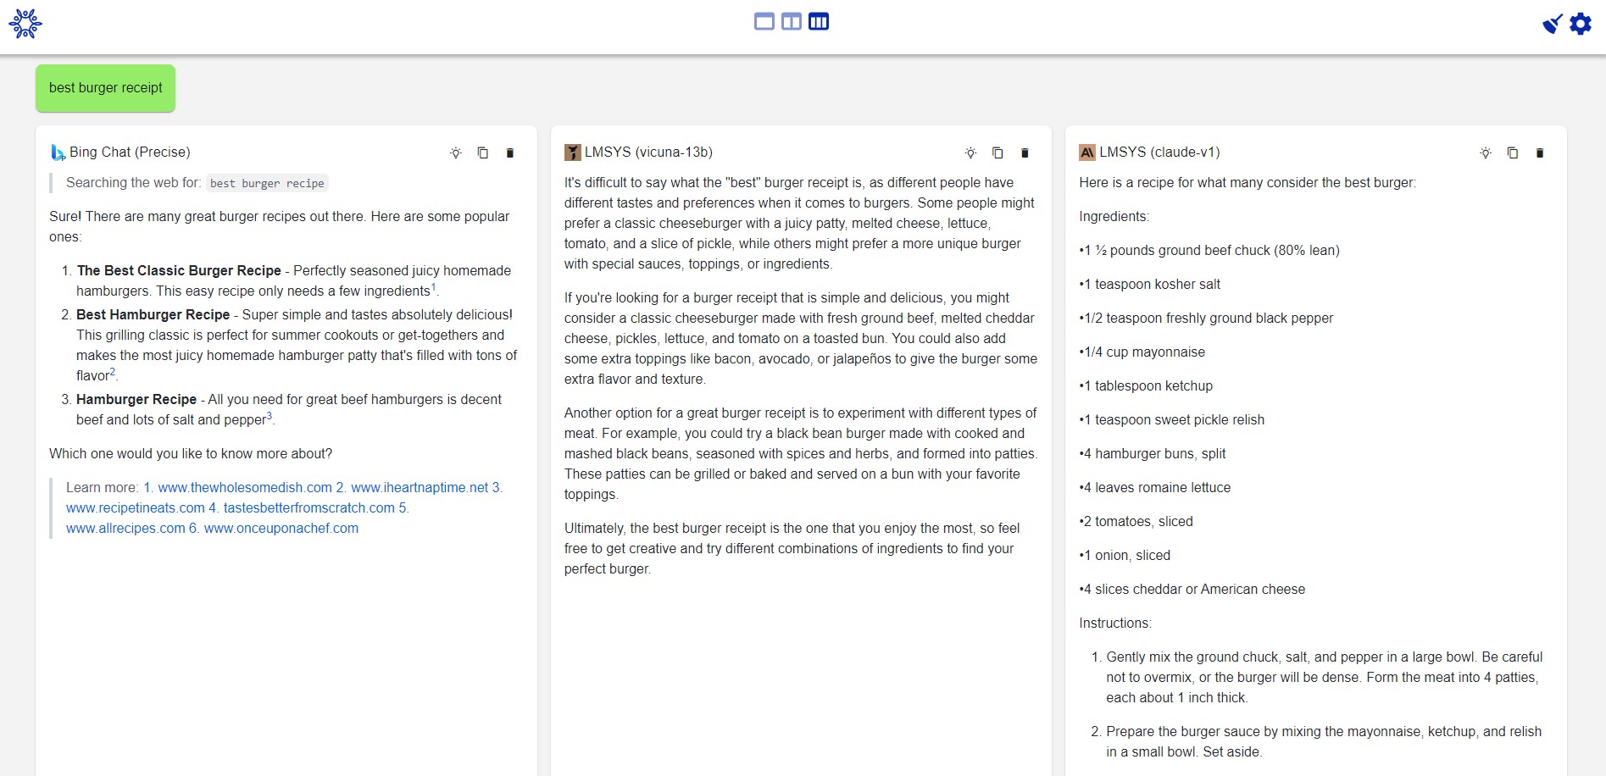Copy the Bing Chat (Precise) response
This screenshot has width=1606, height=776.
click(483, 152)
